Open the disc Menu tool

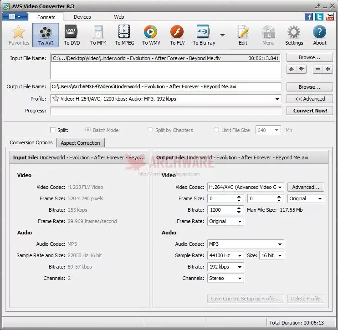[x=268, y=35]
